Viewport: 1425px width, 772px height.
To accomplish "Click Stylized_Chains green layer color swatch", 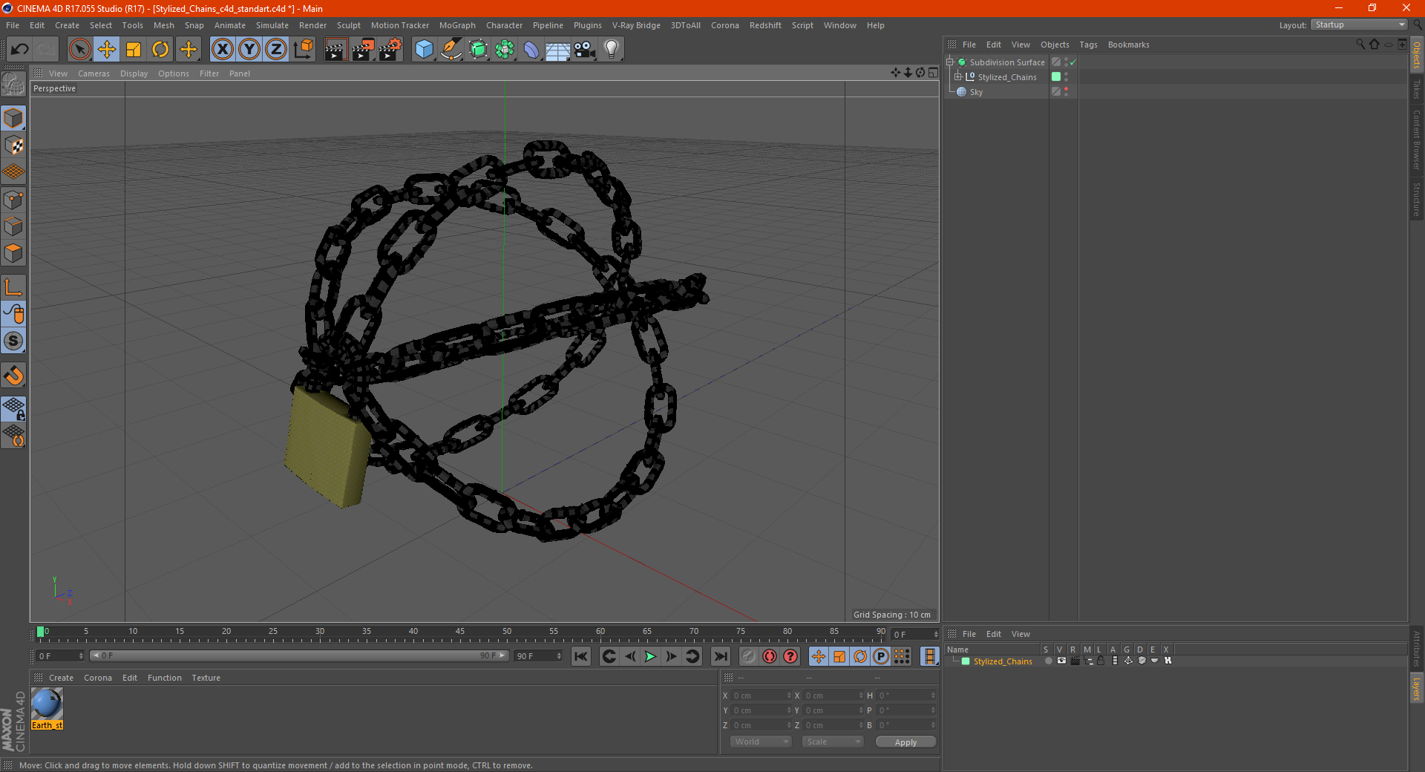I will click(1056, 76).
